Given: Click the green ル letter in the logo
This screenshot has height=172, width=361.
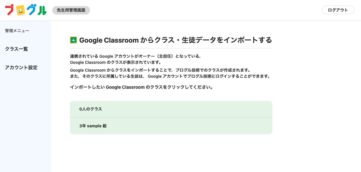Looking at the screenshot, I should point(42,10).
